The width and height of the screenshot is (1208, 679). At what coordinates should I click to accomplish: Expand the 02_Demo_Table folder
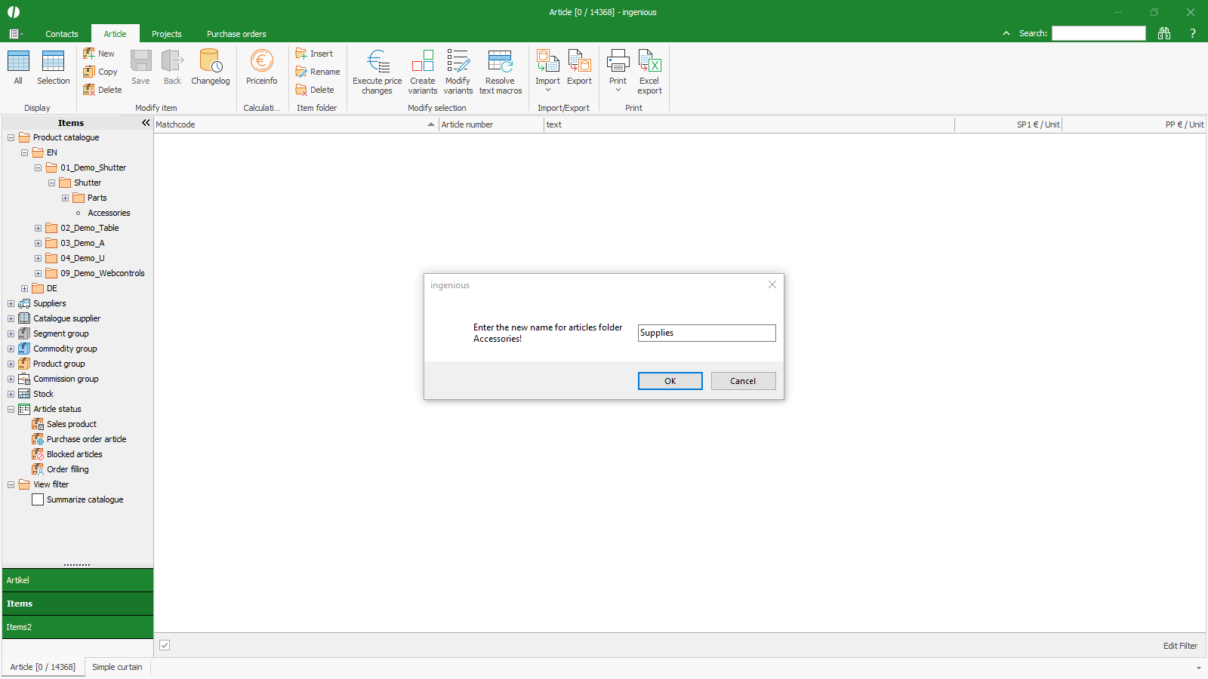coord(38,228)
